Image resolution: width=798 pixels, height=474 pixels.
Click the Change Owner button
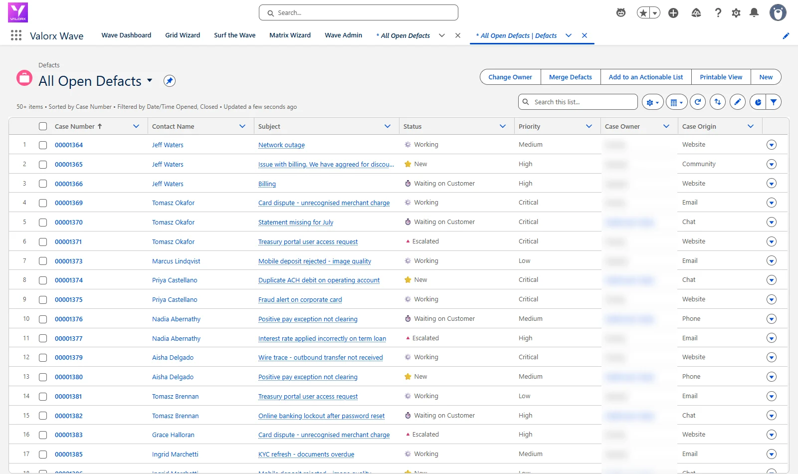(510, 77)
